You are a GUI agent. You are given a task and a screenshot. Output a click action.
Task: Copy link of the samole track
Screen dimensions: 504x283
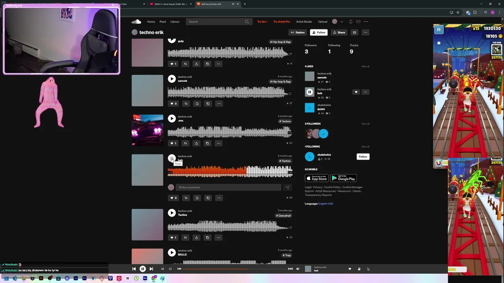tap(208, 103)
